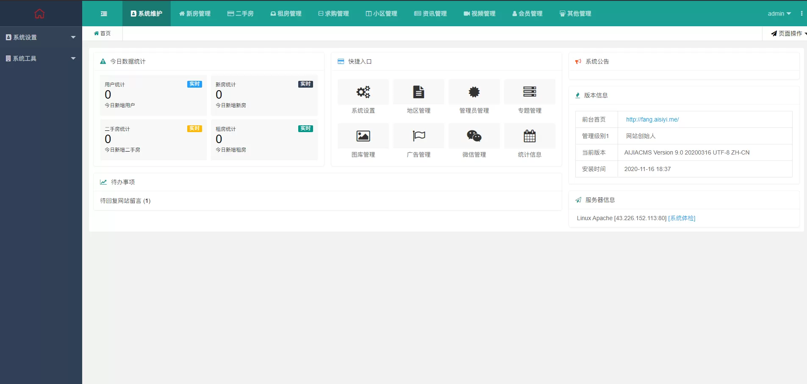The width and height of the screenshot is (807, 384).
Task: Select the 首页 tab
Action: (x=103, y=33)
